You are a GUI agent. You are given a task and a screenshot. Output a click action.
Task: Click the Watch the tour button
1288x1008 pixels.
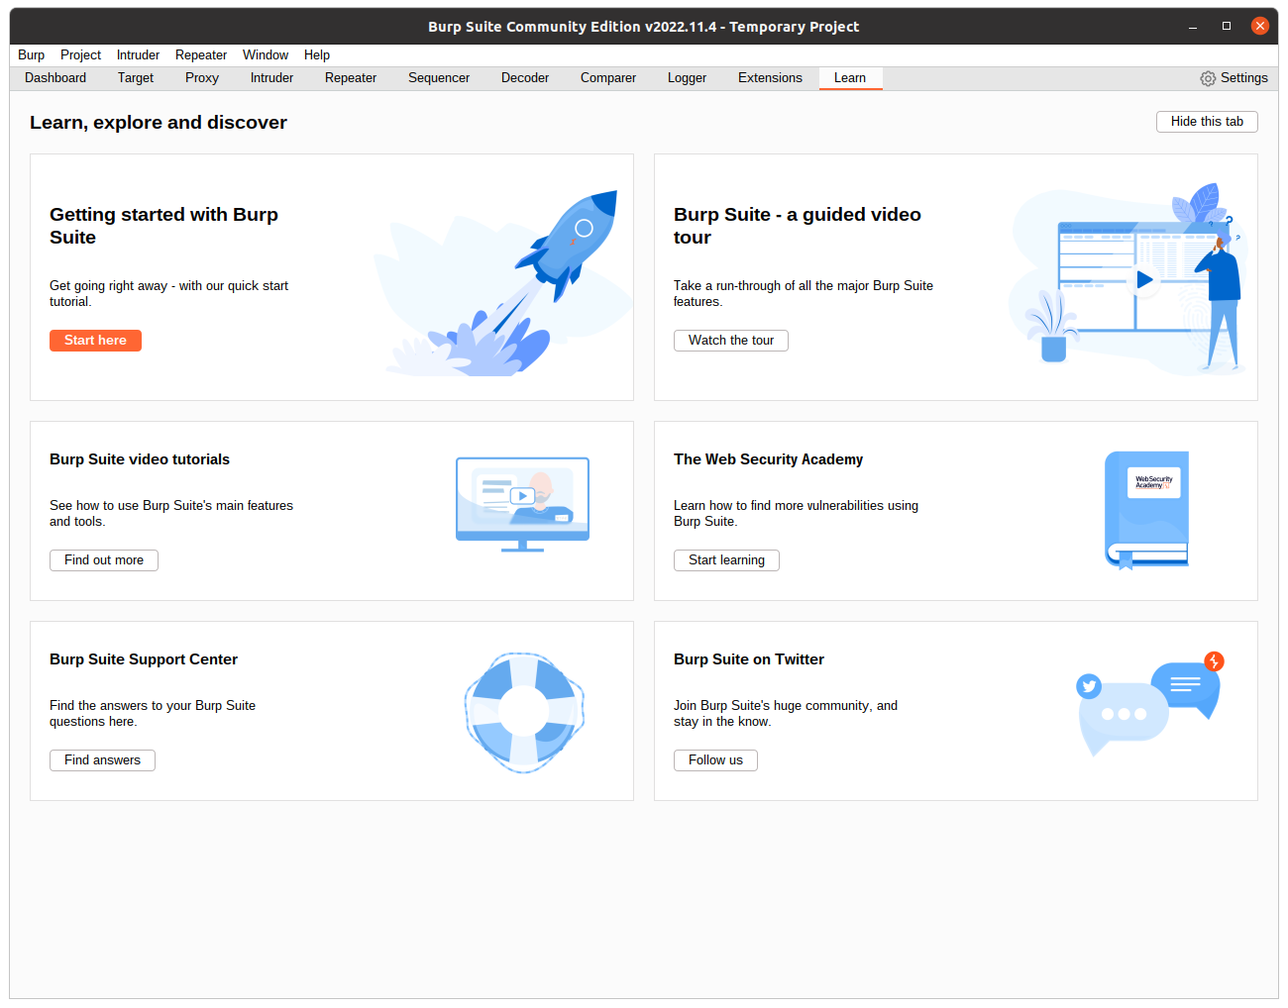pos(731,341)
